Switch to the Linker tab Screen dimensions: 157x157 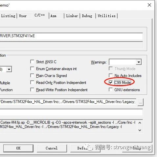click(72, 16)
